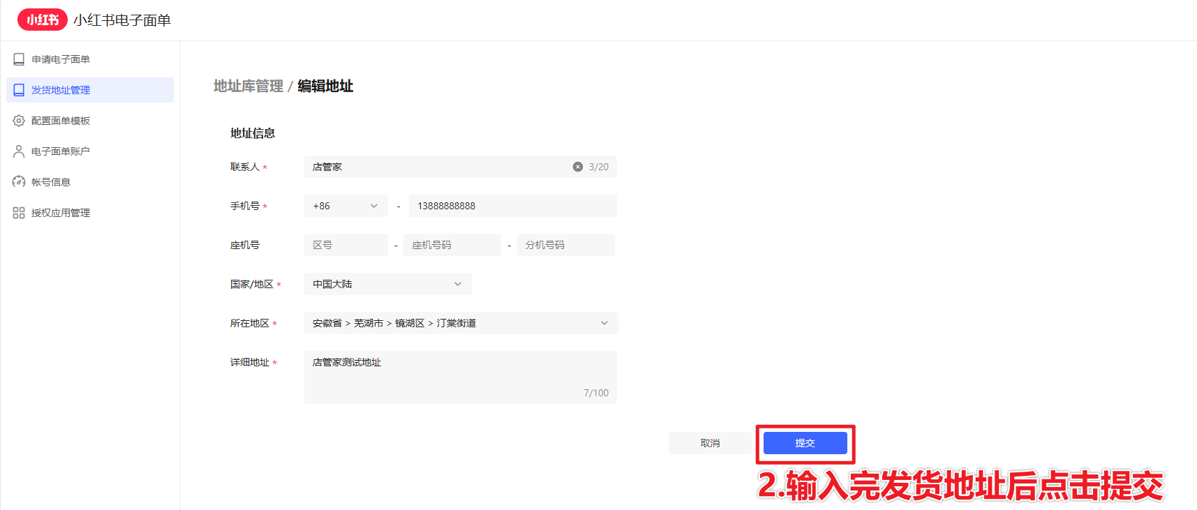This screenshot has width=1197, height=510.
Task: Edit the 详细地址 text area
Action: 460,377
